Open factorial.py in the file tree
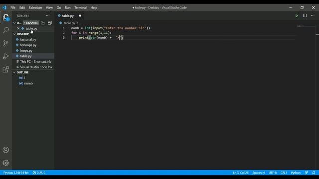The width and height of the screenshot is (319, 179). pos(28,40)
